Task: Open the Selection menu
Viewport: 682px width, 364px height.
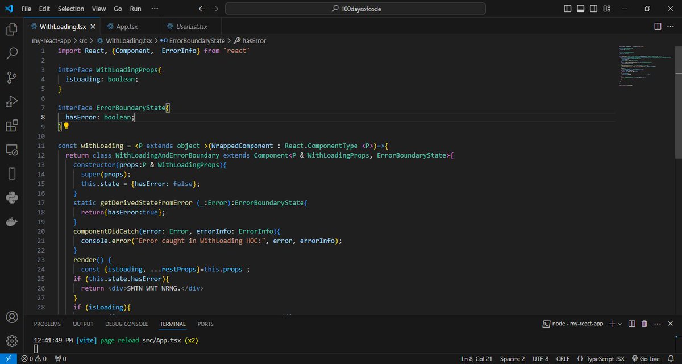Action: coord(71,9)
